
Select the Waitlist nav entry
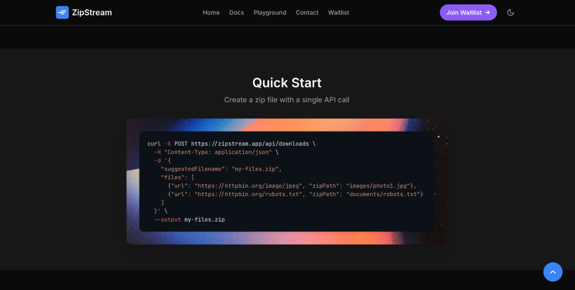point(338,12)
